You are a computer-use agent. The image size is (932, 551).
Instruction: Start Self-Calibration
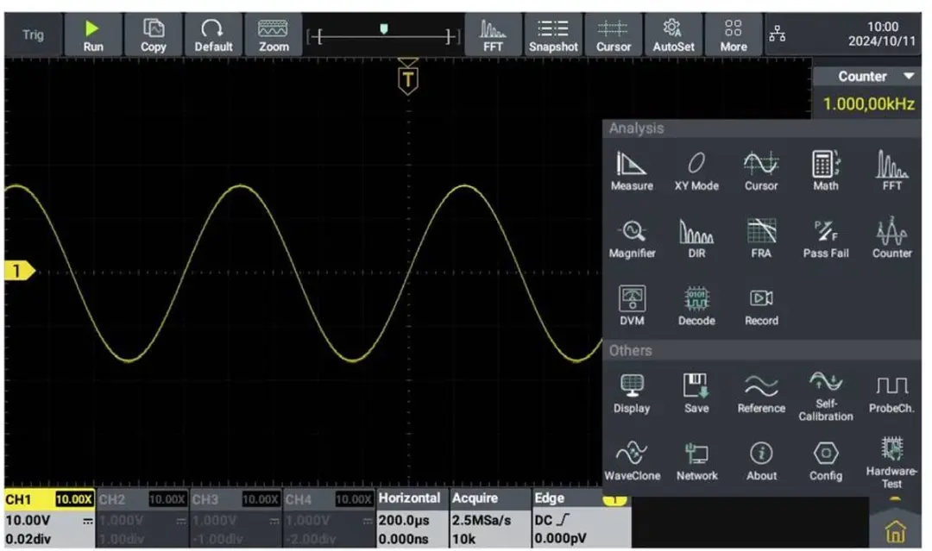pos(826,396)
